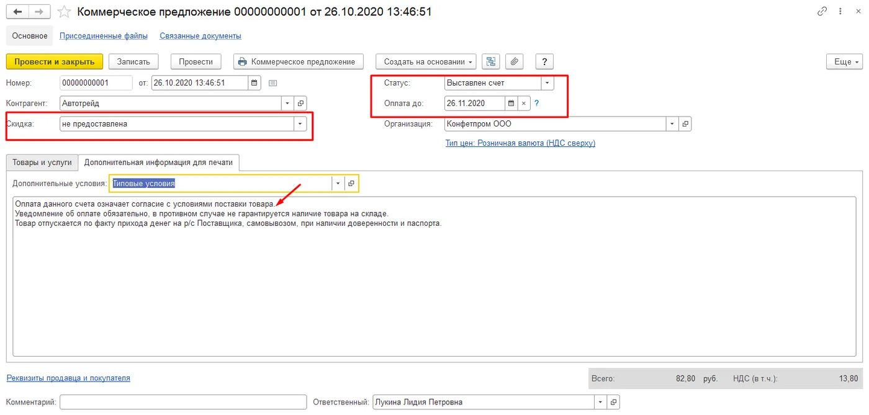Expand the Скидка dropdown list
The width and height of the screenshot is (869, 415).
300,123
